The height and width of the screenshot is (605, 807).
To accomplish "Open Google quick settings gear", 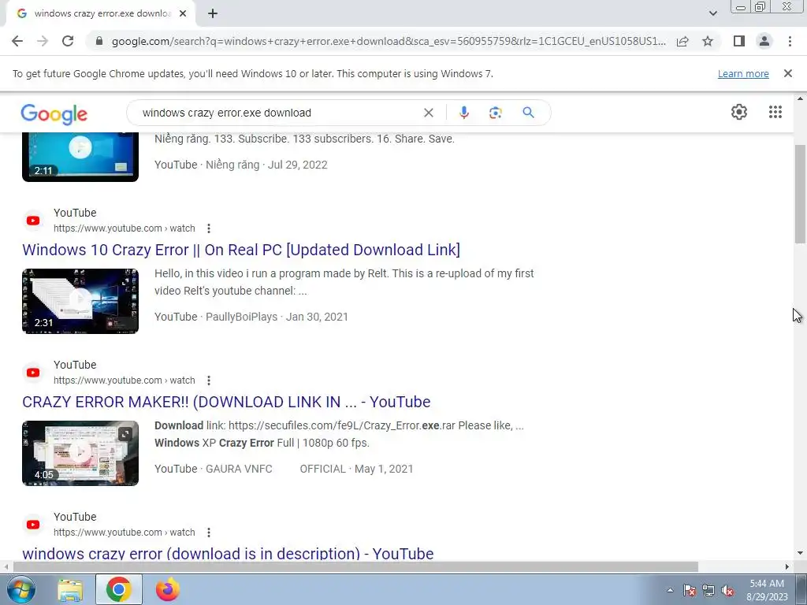I will tap(739, 112).
